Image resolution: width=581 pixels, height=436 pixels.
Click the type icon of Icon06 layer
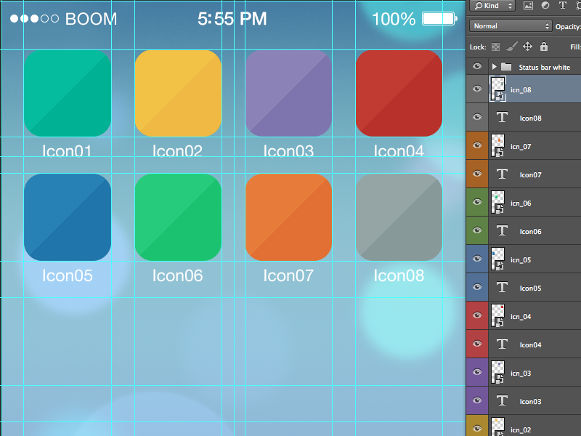(502, 230)
